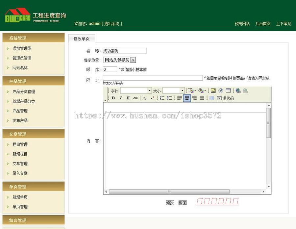Apply superscript formatting
Viewport: 296px width, 229px height.
click(x=152, y=98)
